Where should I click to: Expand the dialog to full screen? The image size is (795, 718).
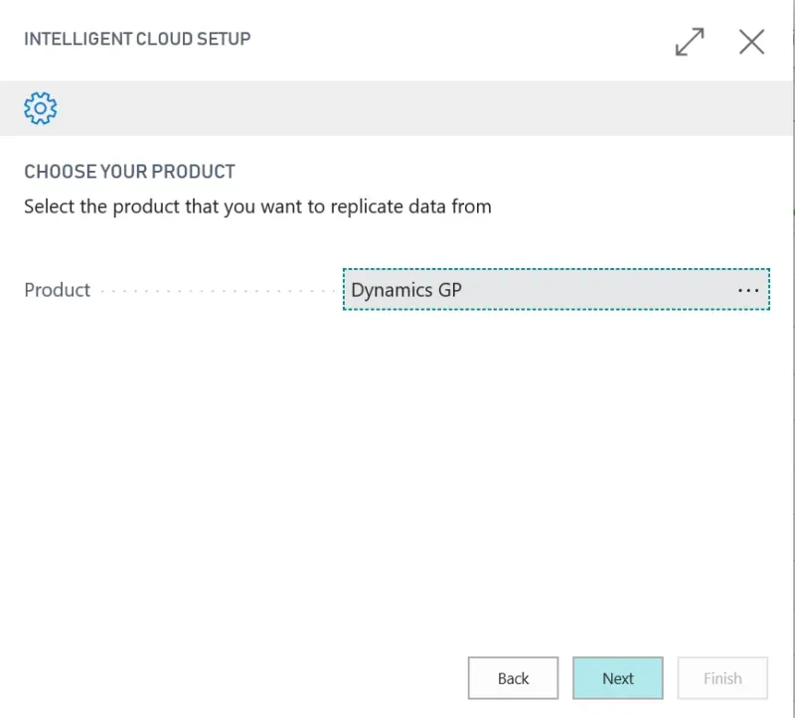[x=689, y=42]
